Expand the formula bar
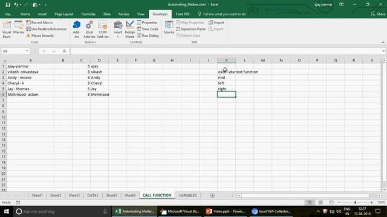 (383, 51)
